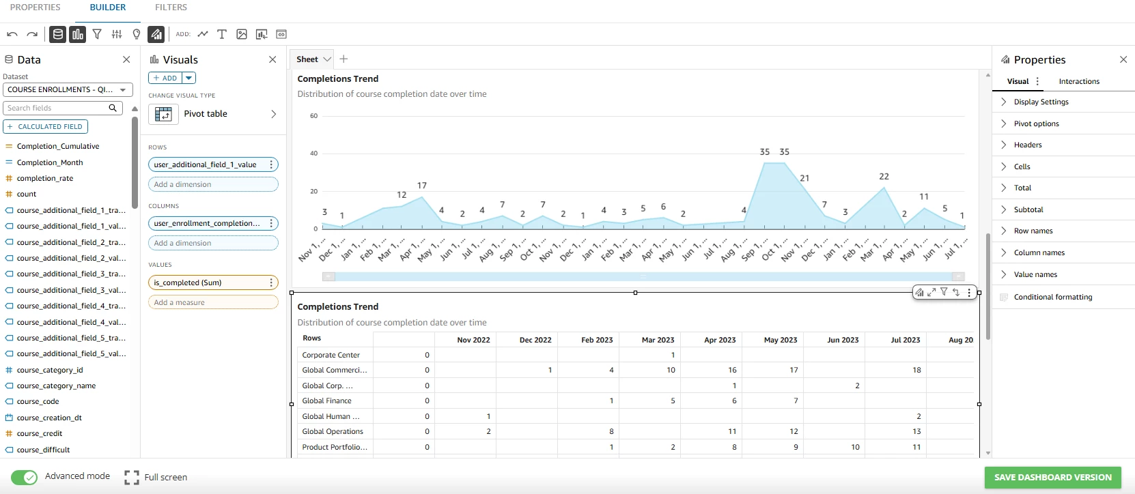
Task: Click the CALCULATED FIELD button
Action: (x=45, y=126)
